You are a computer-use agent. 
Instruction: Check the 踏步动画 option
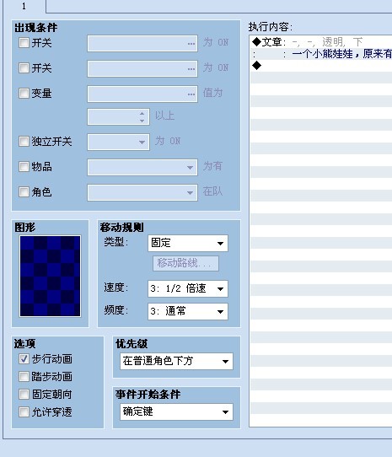tap(24, 377)
